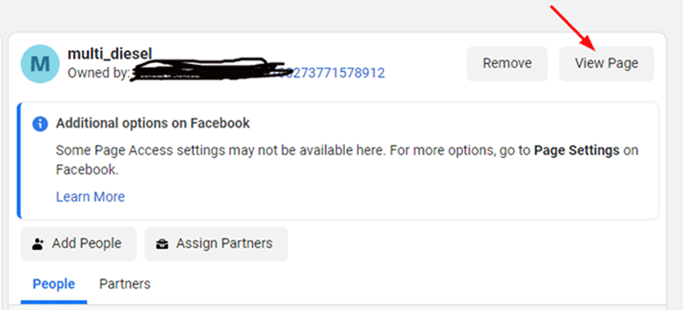The height and width of the screenshot is (310, 683).
Task: Switch to the Partners tab
Action: point(125,284)
